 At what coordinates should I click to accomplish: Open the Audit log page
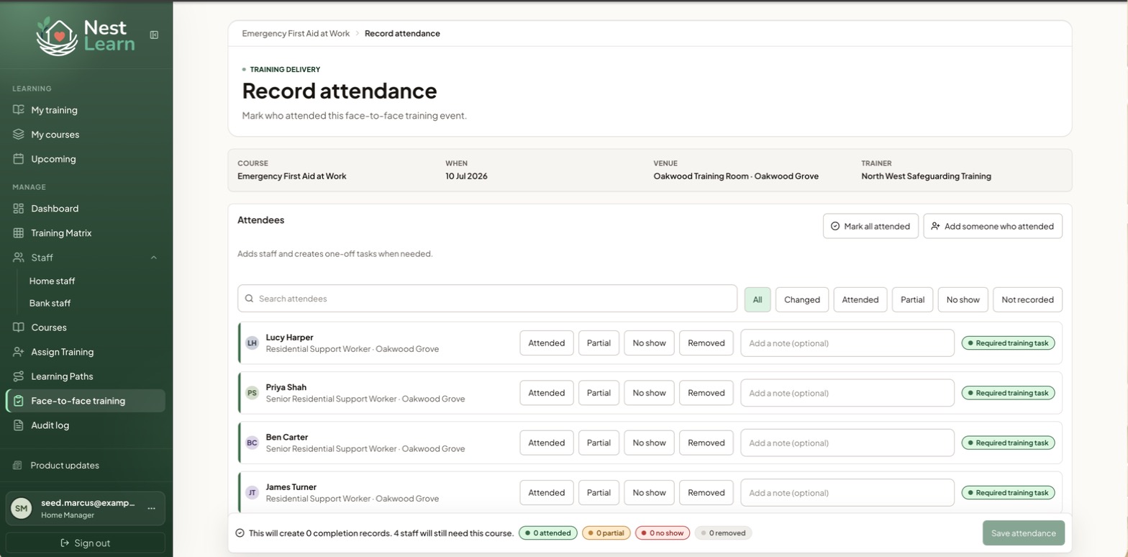coord(86,425)
